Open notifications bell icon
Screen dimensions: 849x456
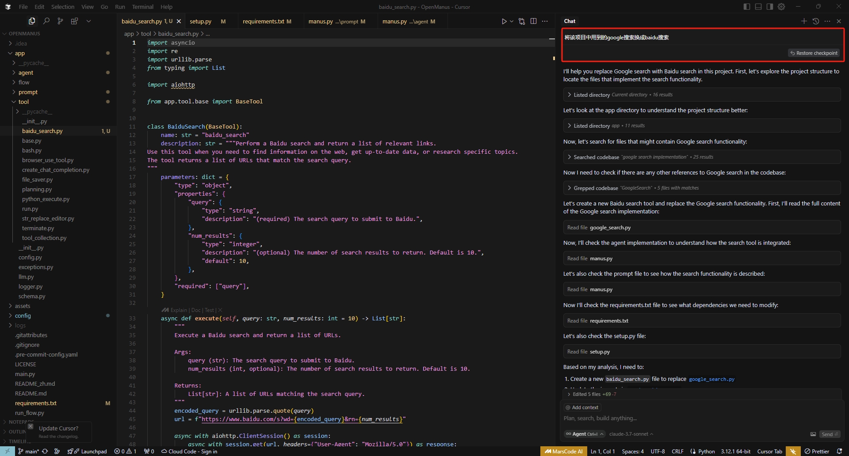(x=839, y=451)
